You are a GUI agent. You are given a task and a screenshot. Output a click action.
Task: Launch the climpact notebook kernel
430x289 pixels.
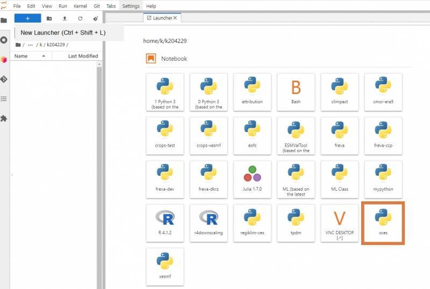coord(340,92)
